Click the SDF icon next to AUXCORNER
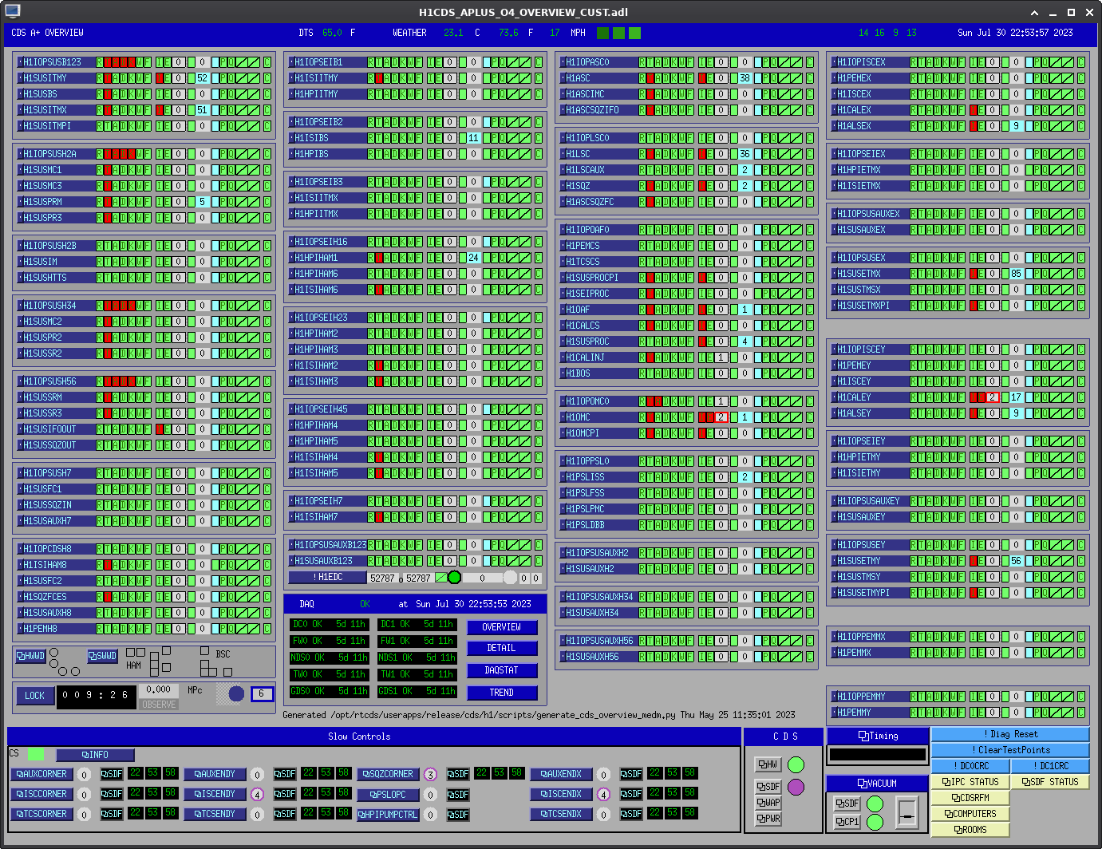The height and width of the screenshot is (849, 1102). click(111, 774)
